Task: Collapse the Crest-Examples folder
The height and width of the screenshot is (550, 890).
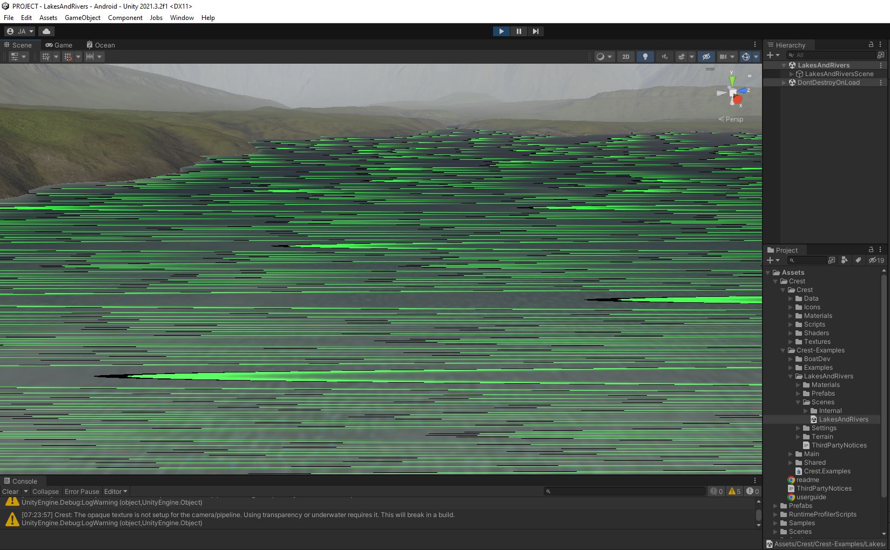Action: point(783,350)
